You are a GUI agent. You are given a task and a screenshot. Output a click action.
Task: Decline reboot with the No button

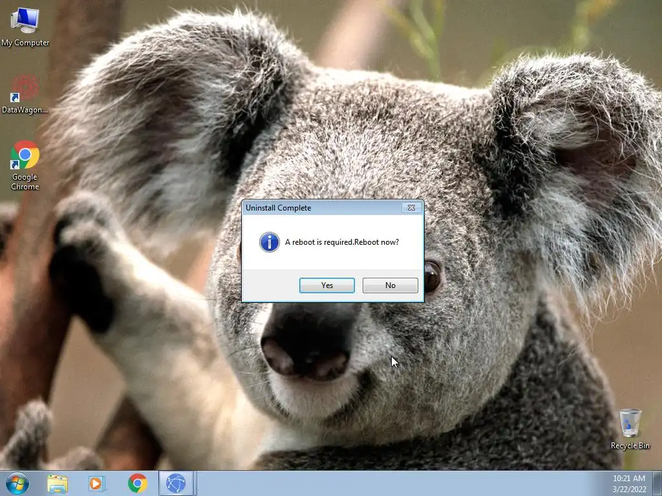(x=390, y=285)
